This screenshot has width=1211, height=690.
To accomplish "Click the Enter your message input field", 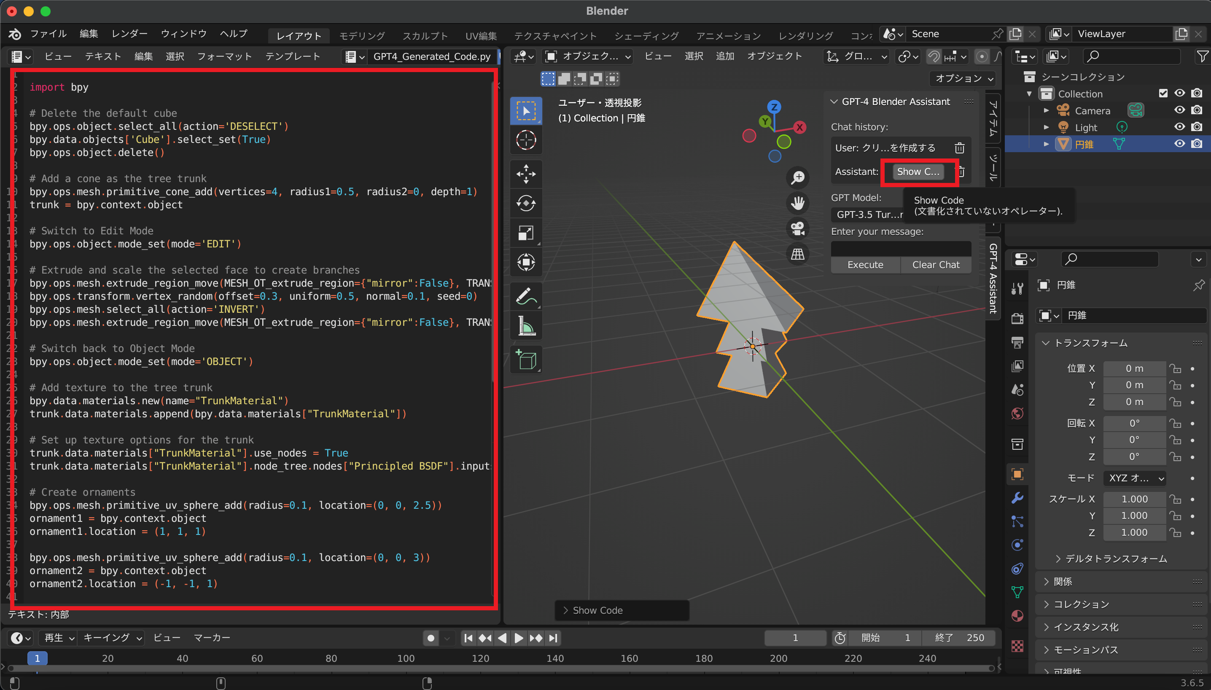I will tap(900, 248).
